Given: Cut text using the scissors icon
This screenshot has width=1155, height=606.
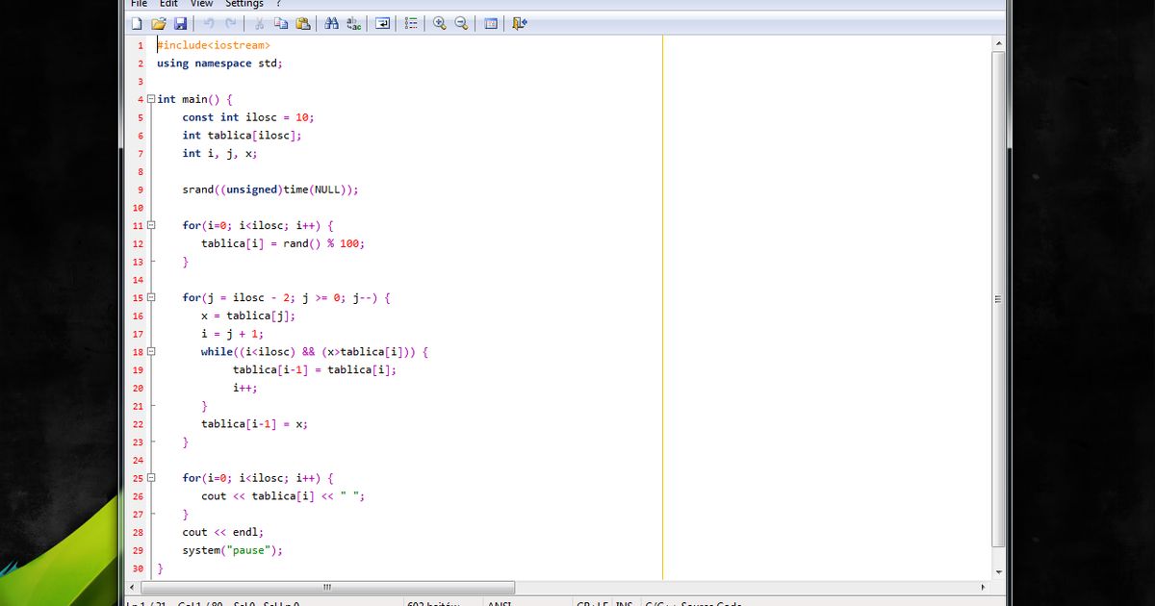Looking at the screenshot, I should click(x=258, y=23).
